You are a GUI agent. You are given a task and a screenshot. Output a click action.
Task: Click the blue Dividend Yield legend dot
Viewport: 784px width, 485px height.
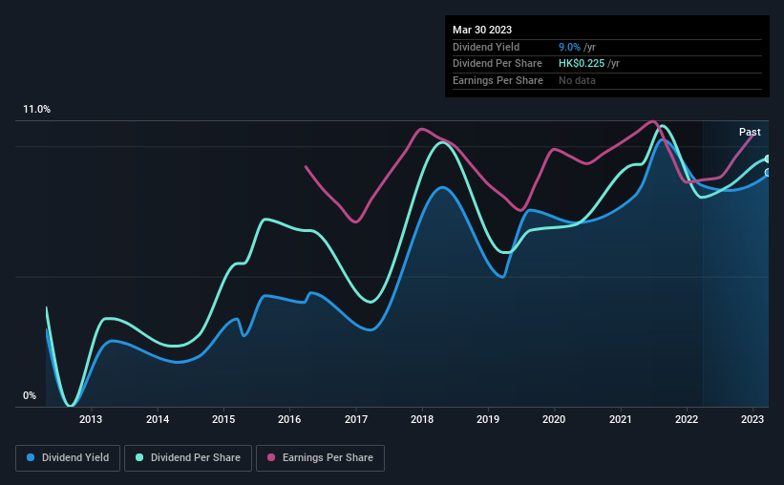click(31, 457)
